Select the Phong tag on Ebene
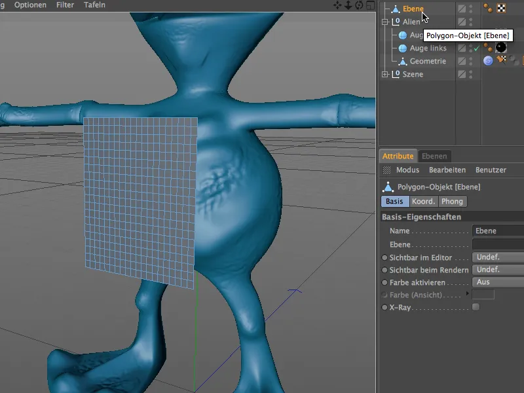The width and height of the screenshot is (524, 393). (x=488, y=9)
